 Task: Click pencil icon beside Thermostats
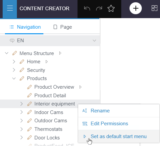point(29,129)
